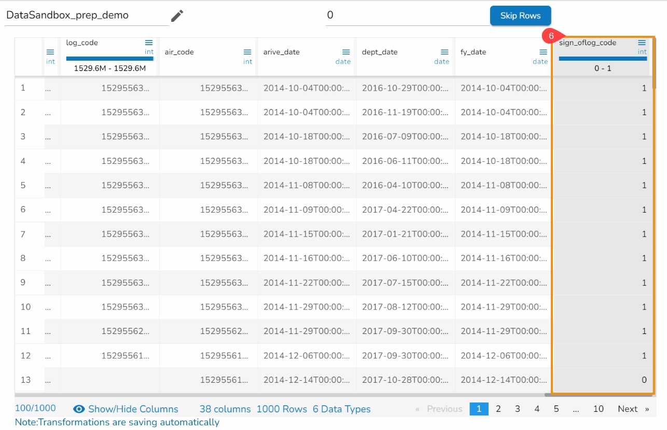
Task: Click the pencil edit icon beside the dataset name
Action: tap(177, 16)
